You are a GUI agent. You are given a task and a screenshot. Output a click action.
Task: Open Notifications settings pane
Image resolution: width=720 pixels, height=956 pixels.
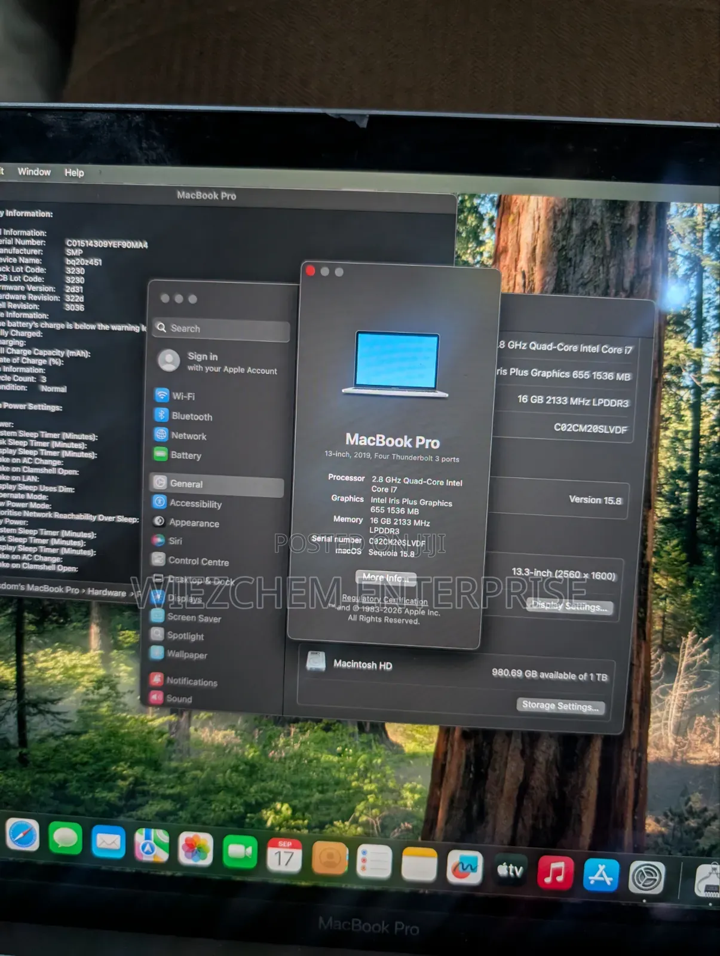(183, 681)
